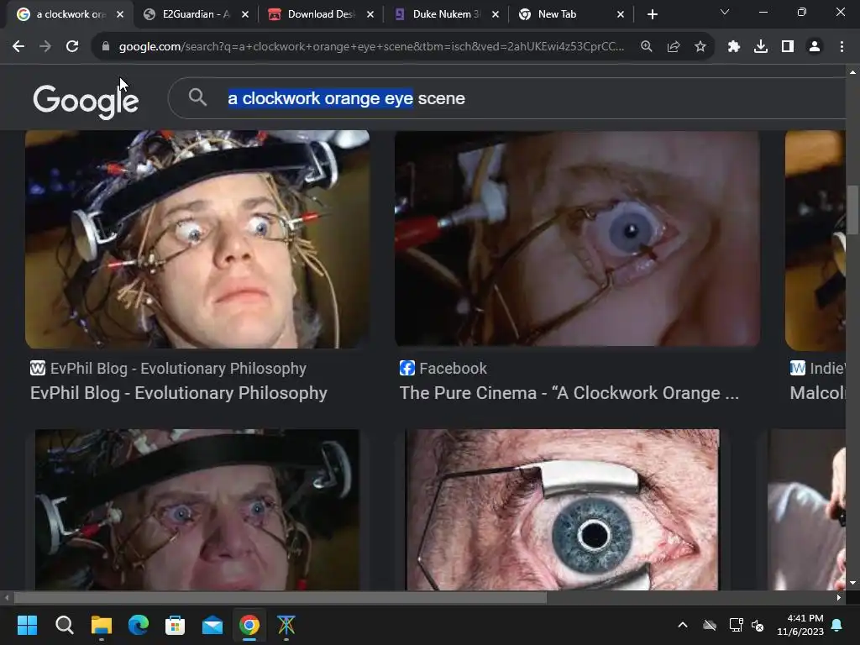Open a new tab with plus button
860x645 pixels.
click(x=652, y=14)
